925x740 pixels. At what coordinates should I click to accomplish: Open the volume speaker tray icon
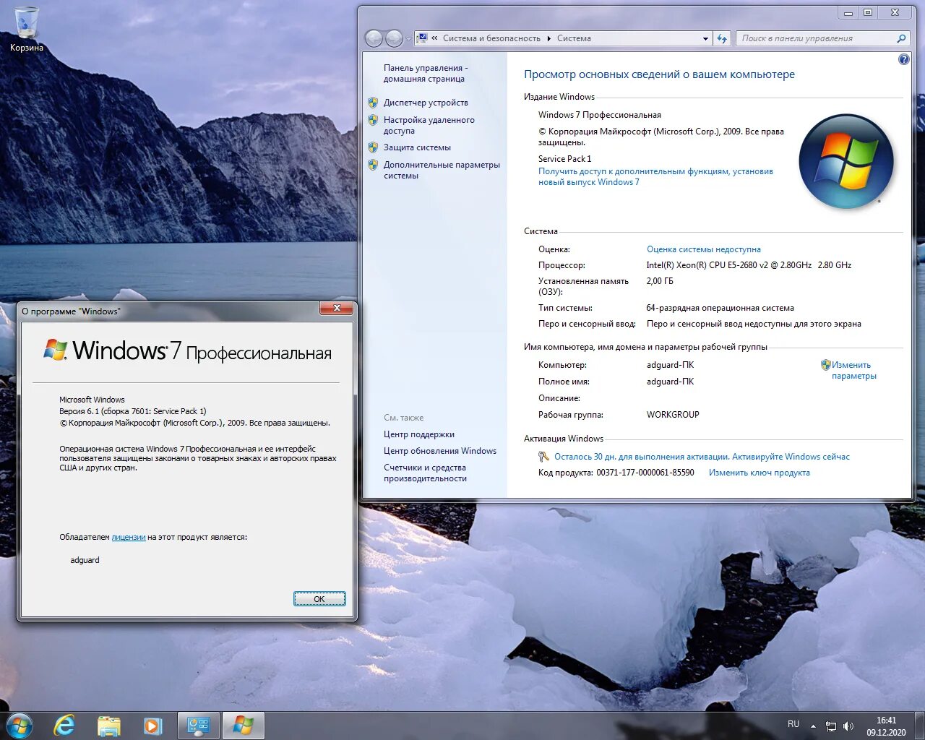[x=848, y=726]
